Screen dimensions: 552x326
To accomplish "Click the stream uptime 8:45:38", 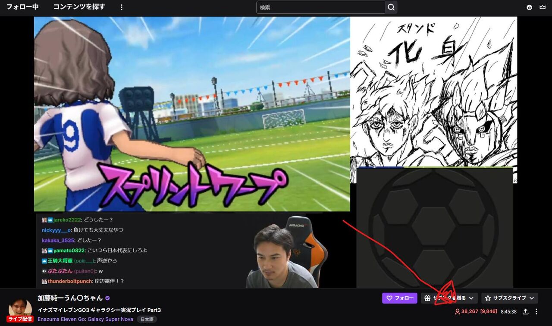I will [508, 311].
